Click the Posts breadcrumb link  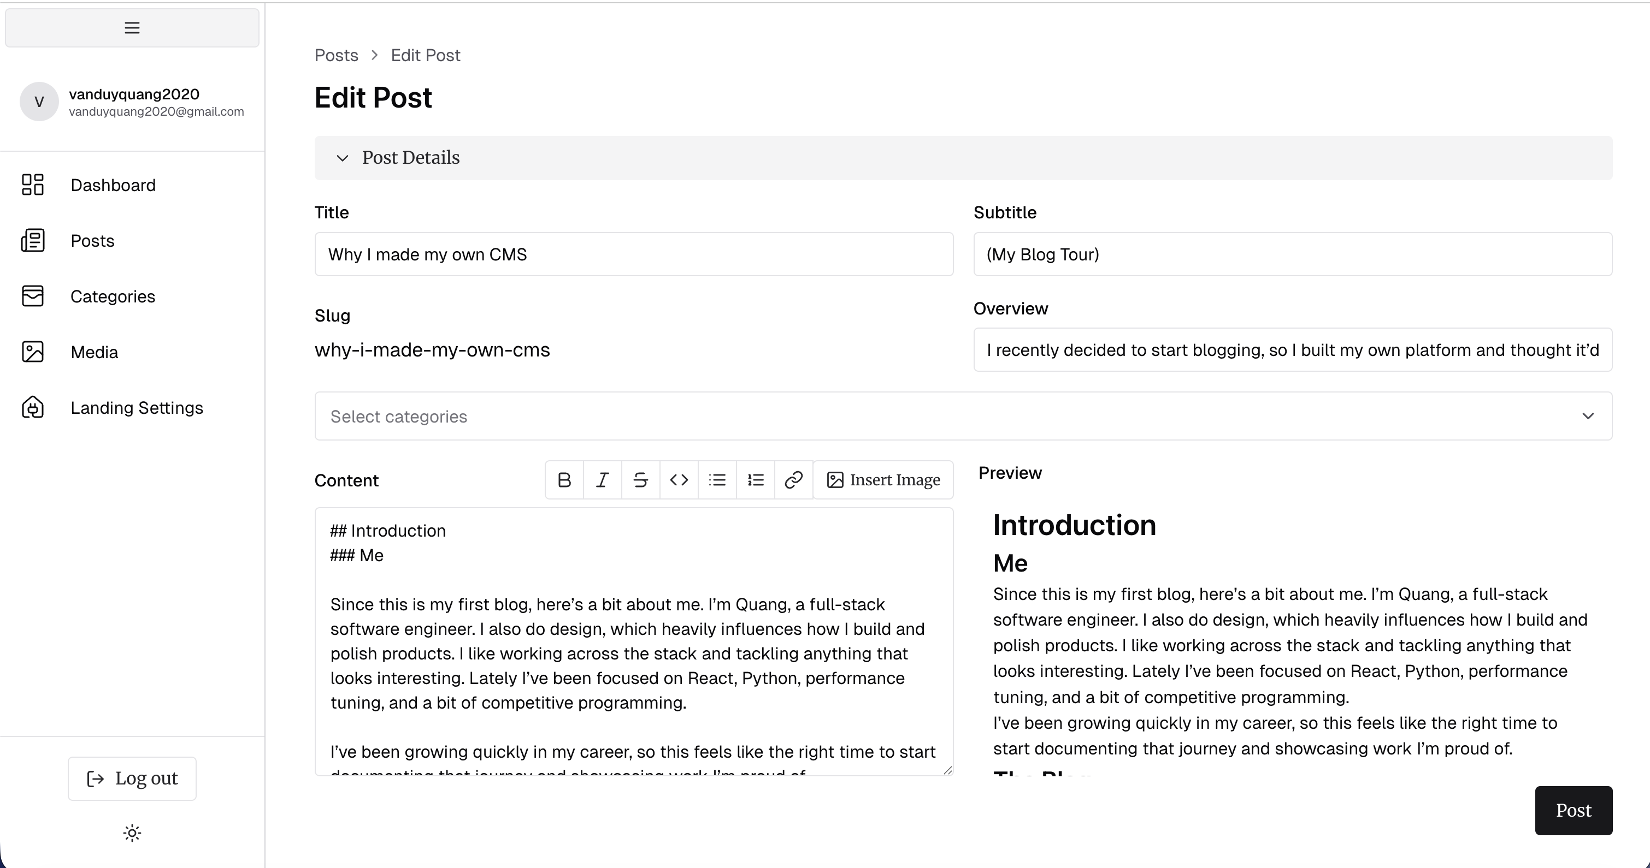coord(336,55)
